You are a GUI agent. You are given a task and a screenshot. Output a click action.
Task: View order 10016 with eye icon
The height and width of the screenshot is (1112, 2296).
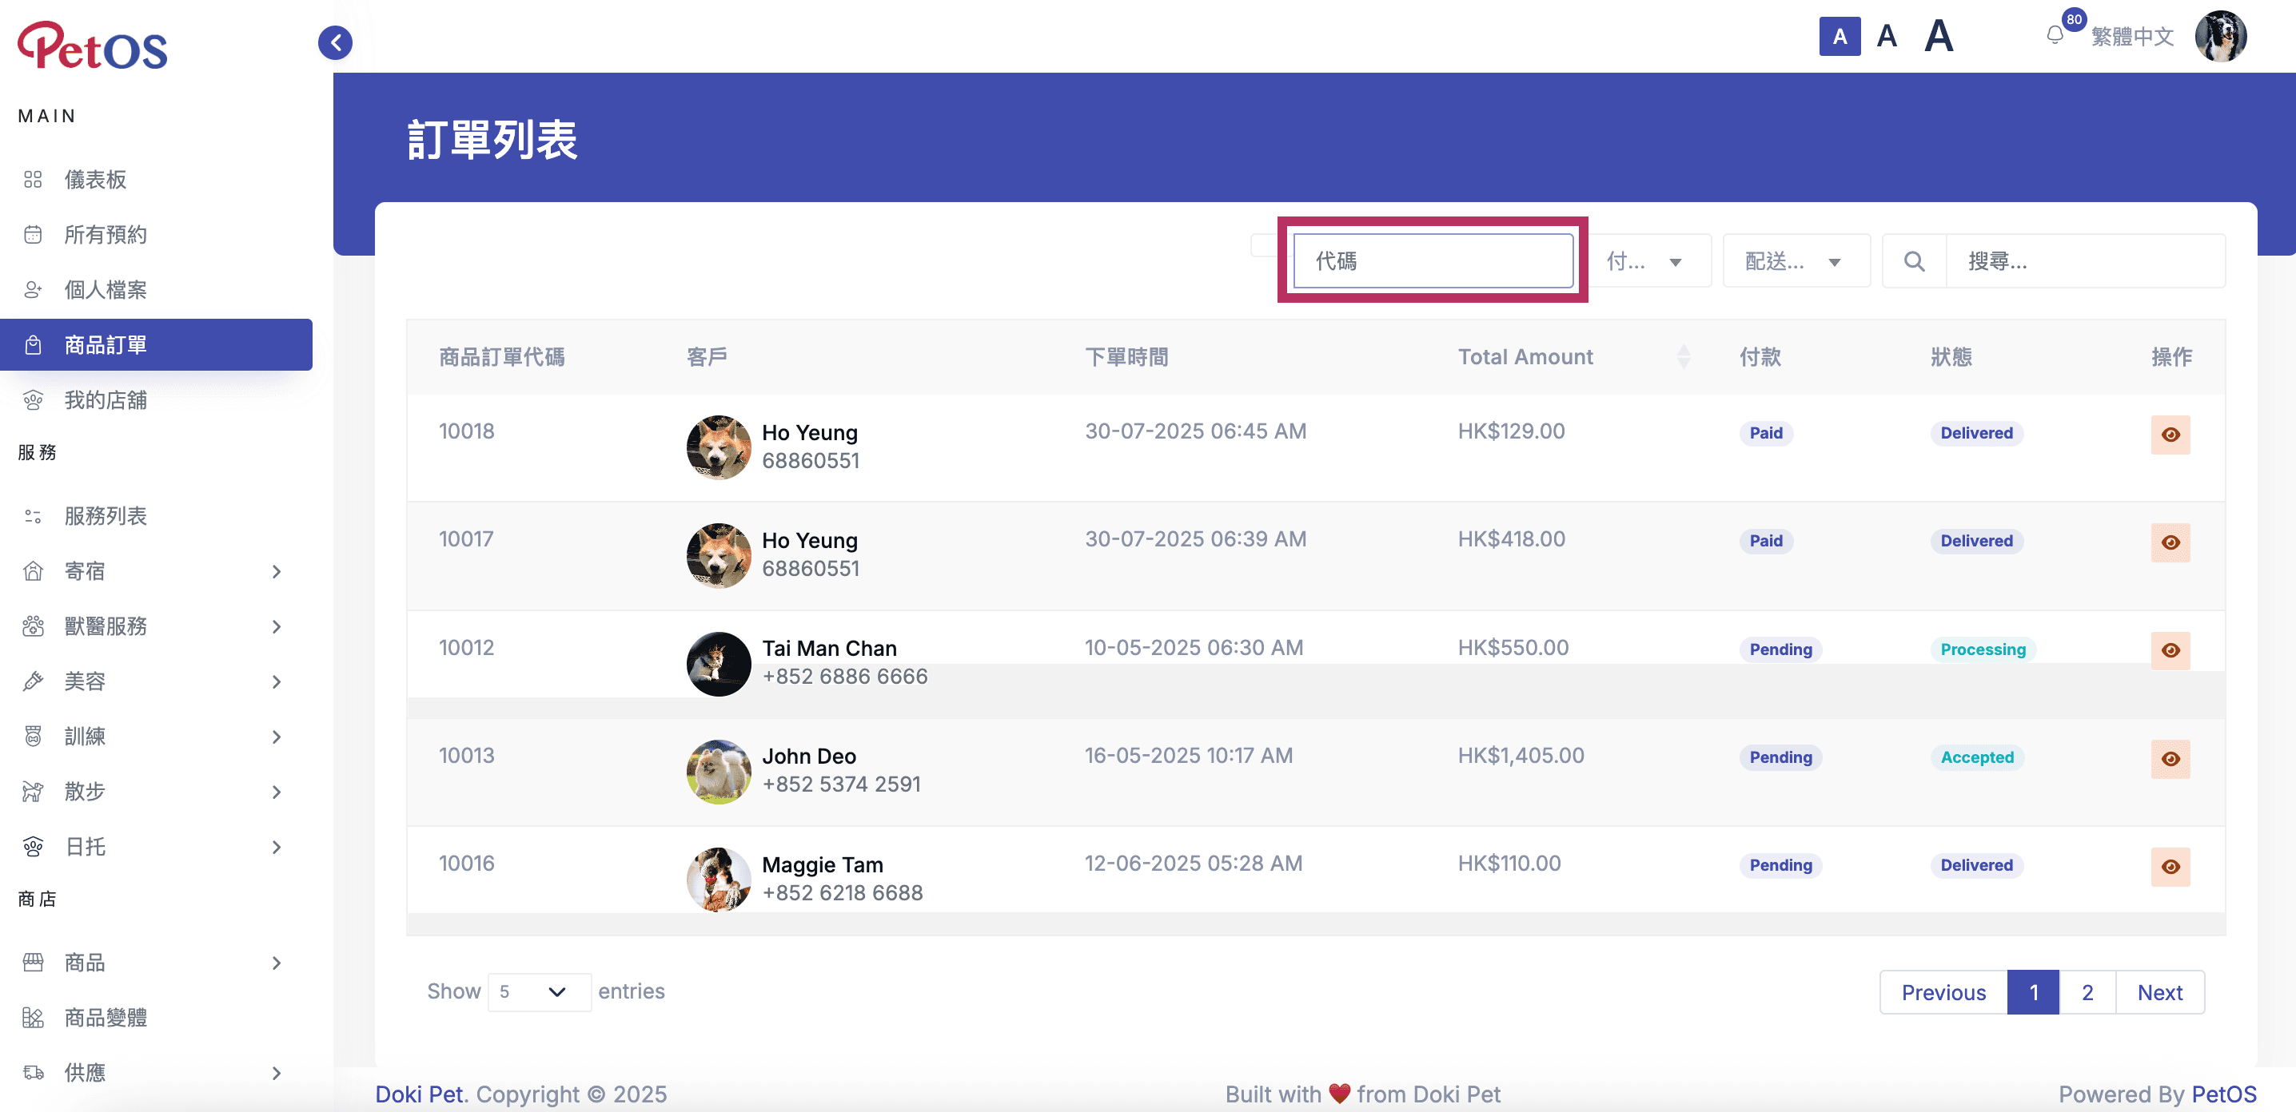coord(2170,866)
